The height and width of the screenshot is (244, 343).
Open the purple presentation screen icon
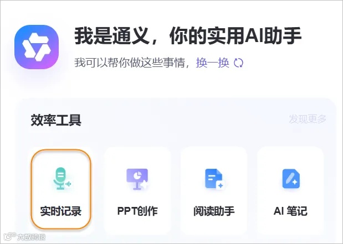(137, 179)
